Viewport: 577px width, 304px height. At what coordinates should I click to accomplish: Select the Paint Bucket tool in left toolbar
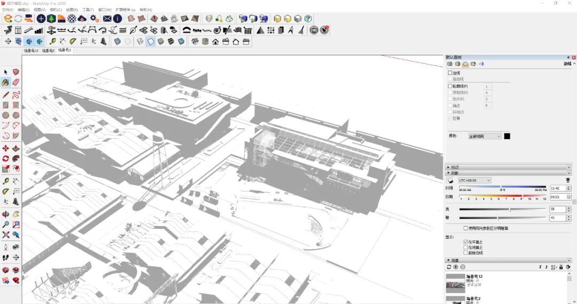(5, 83)
